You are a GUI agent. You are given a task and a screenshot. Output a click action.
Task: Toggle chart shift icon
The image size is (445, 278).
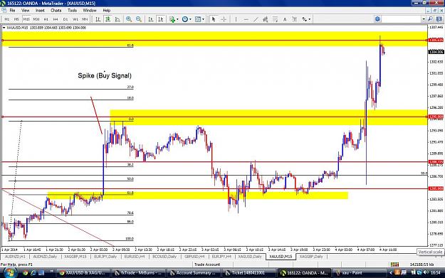pyautogui.click(x=161, y=19)
